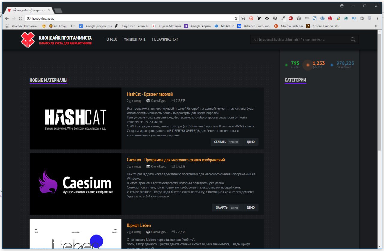Viewport: 384px width, 251px height.
Task: Focus the howdyho.new address bar
Action: point(132,18)
